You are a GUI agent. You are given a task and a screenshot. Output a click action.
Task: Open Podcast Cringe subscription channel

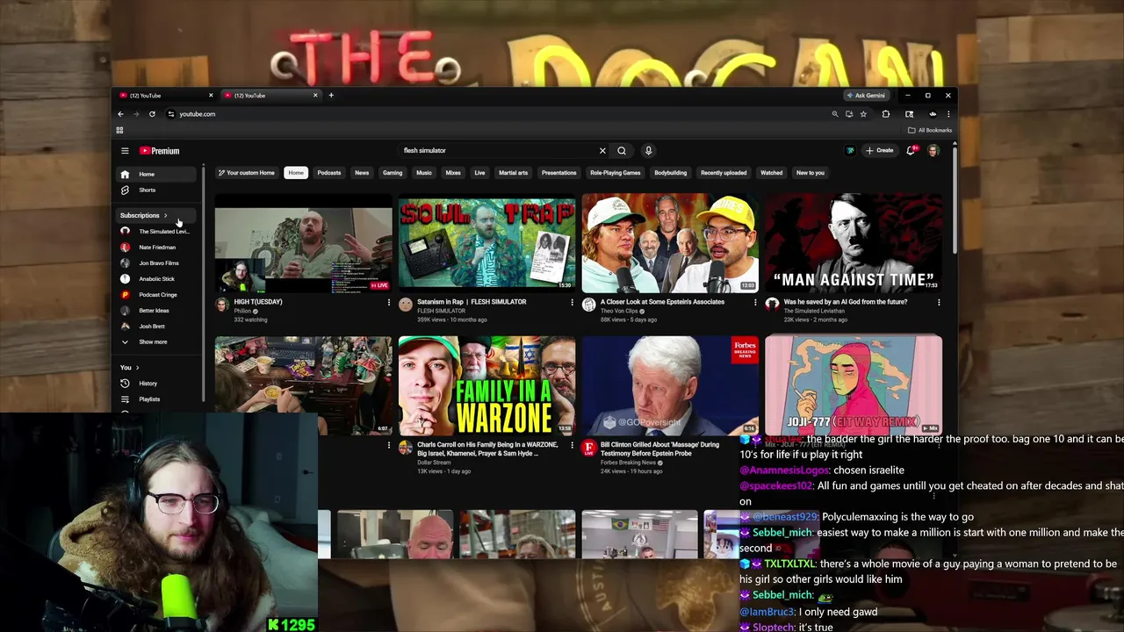(x=156, y=295)
